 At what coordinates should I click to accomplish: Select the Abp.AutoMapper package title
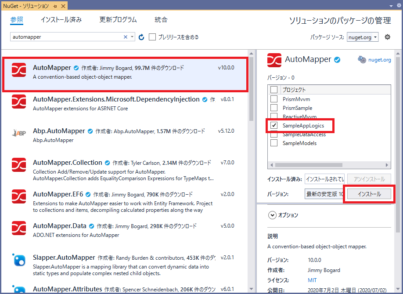coord(59,131)
